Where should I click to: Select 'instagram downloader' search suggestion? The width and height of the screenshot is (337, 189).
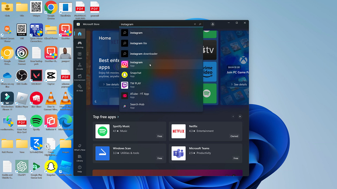[x=161, y=54]
